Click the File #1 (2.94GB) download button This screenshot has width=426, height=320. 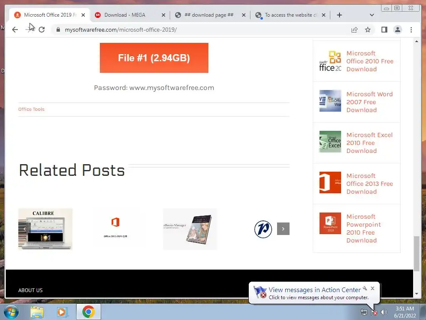coord(154,57)
